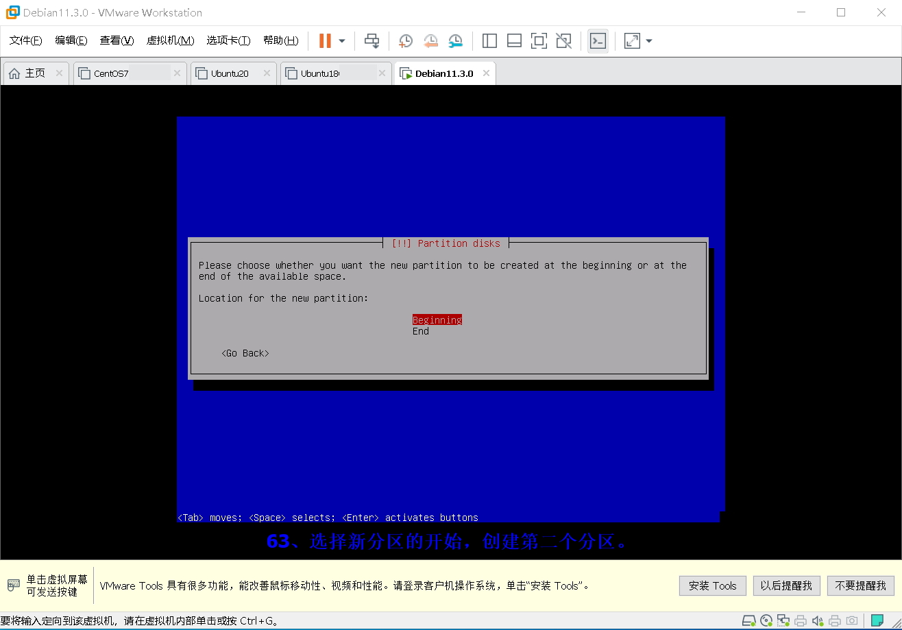902x630 pixels.
Task: Select the Beginning partition location option
Action: pyautogui.click(x=437, y=320)
